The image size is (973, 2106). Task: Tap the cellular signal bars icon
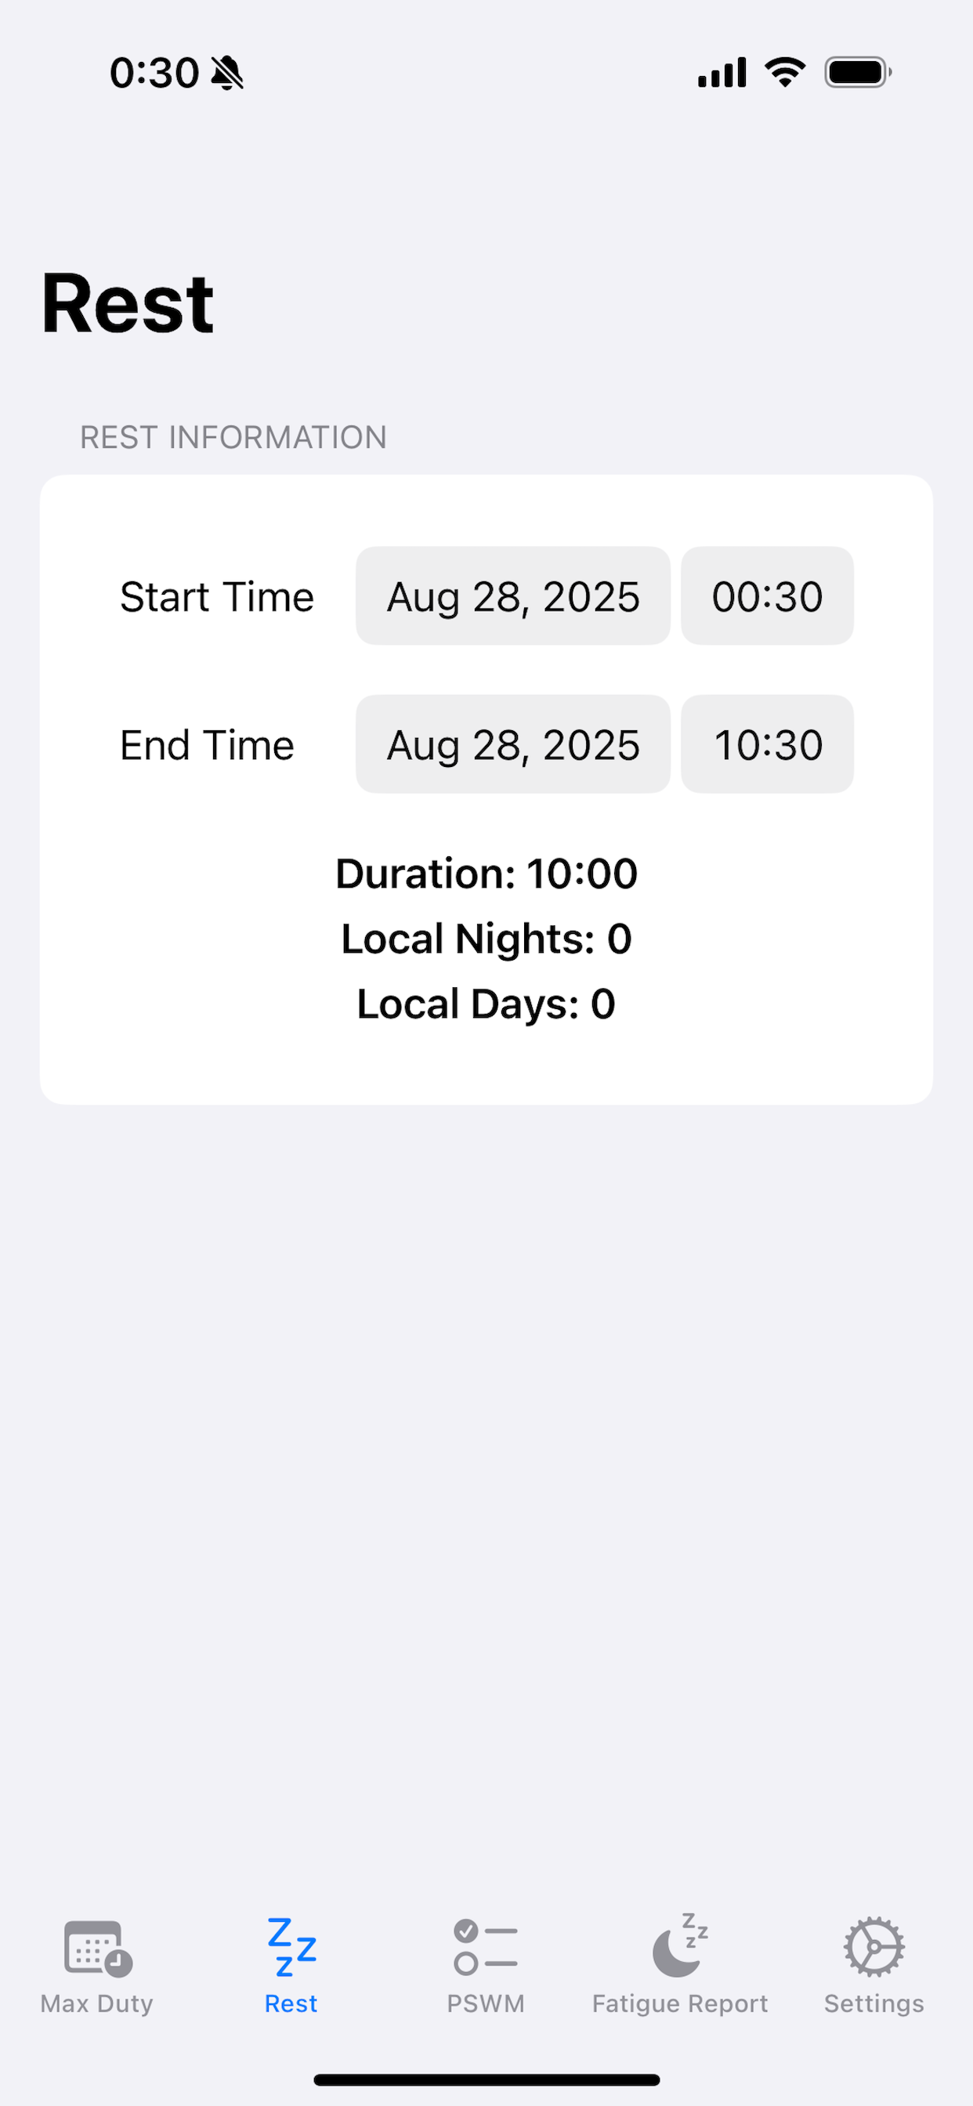pos(722,72)
